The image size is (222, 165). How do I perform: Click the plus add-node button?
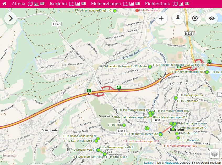coord(161,18)
